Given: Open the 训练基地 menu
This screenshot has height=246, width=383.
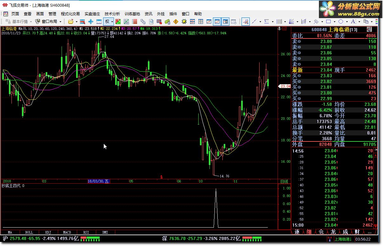Looking at the screenshot, I should pos(132,14).
